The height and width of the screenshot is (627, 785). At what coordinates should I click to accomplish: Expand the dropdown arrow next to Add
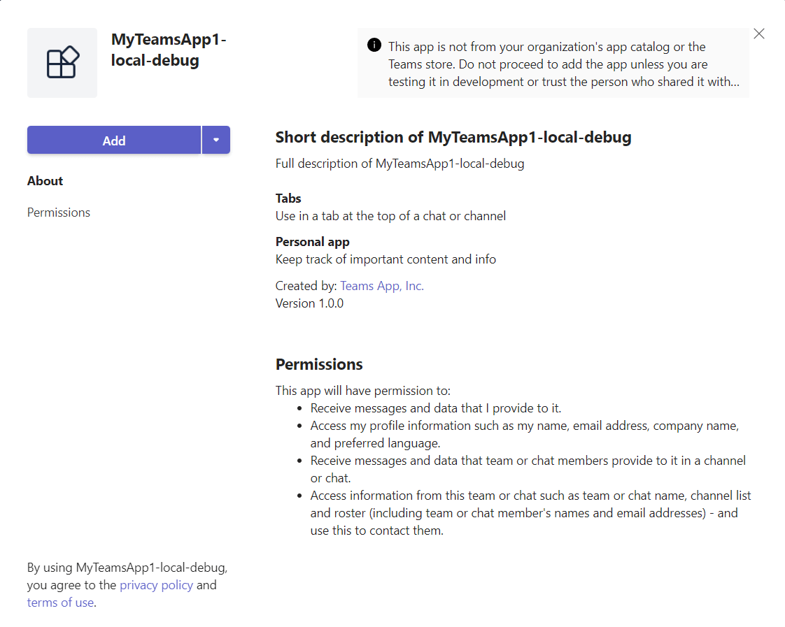click(216, 140)
